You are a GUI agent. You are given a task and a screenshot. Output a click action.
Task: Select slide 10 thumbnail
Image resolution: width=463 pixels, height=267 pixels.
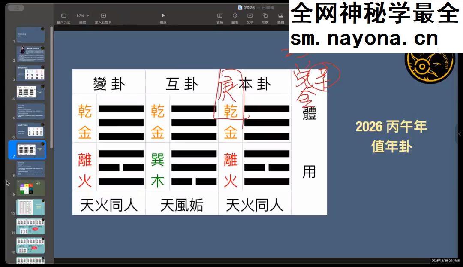click(x=30, y=207)
